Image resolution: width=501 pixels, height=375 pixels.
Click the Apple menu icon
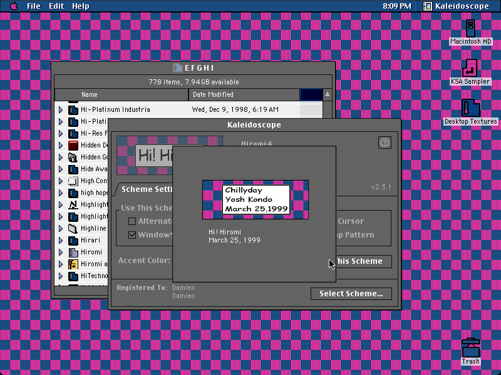click(x=14, y=6)
